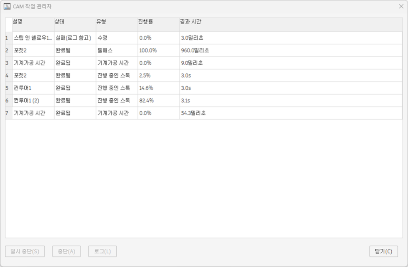Click the 14.6% progress cell

click(x=159, y=88)
